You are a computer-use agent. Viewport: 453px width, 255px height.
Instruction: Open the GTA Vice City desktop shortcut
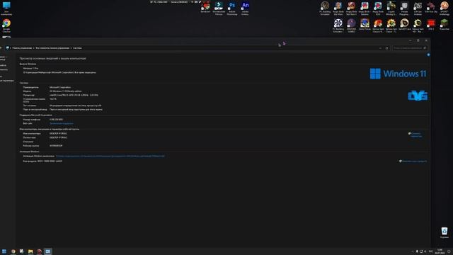[x=431, y=7]
